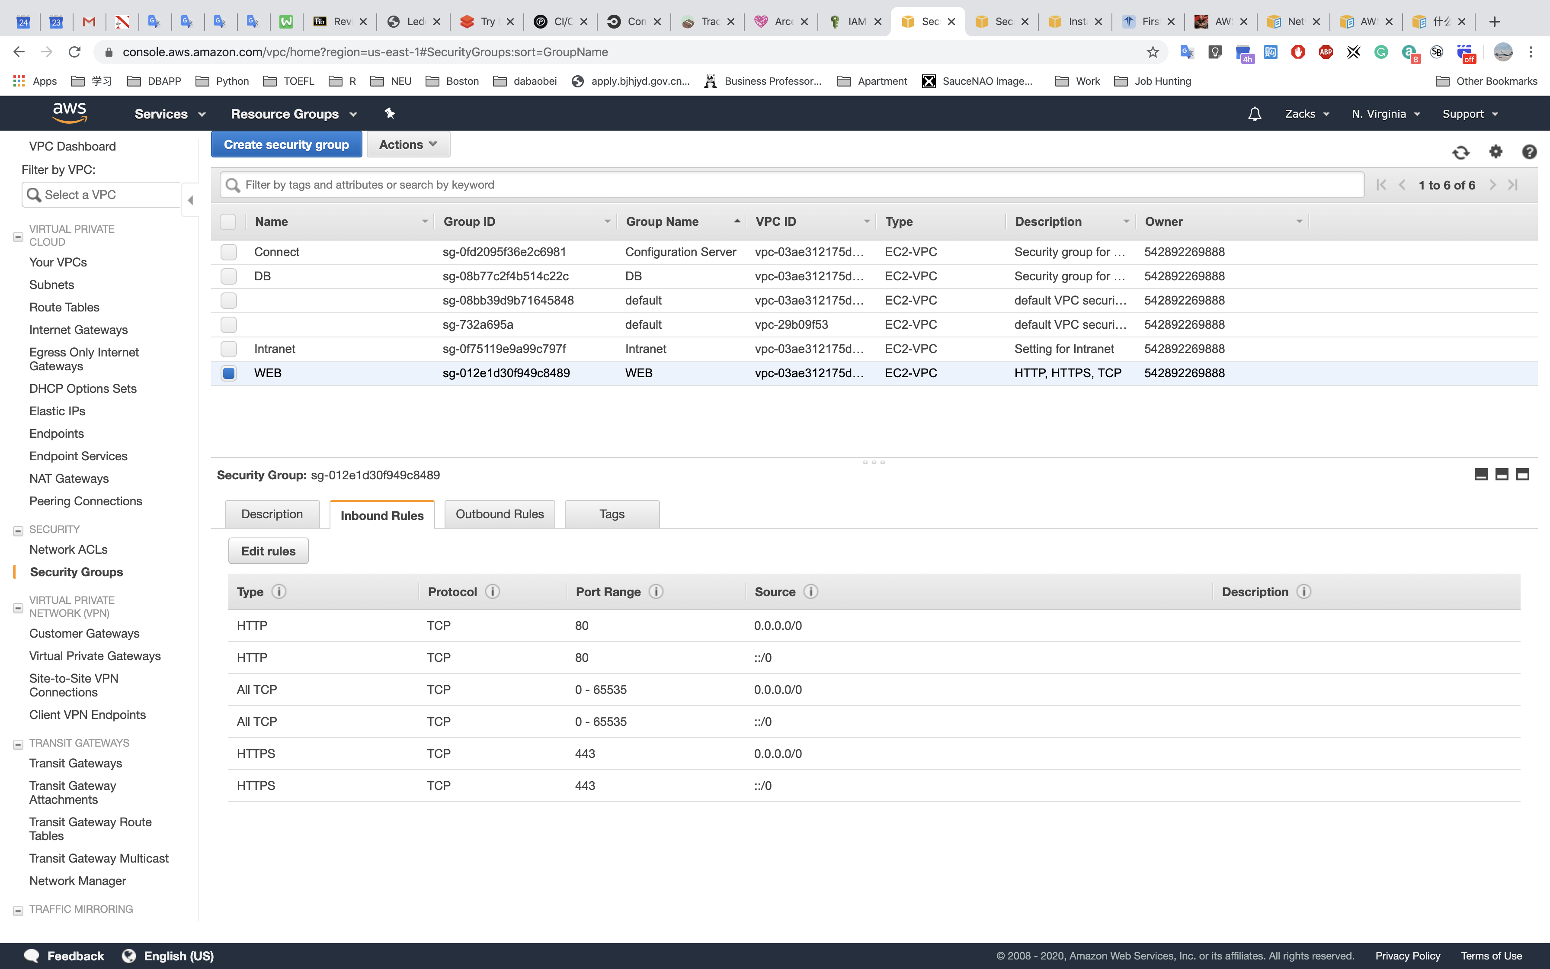Click the refresh icon above the table
The width and height of the screenshot is (1550, 969).
point(1460,153)
